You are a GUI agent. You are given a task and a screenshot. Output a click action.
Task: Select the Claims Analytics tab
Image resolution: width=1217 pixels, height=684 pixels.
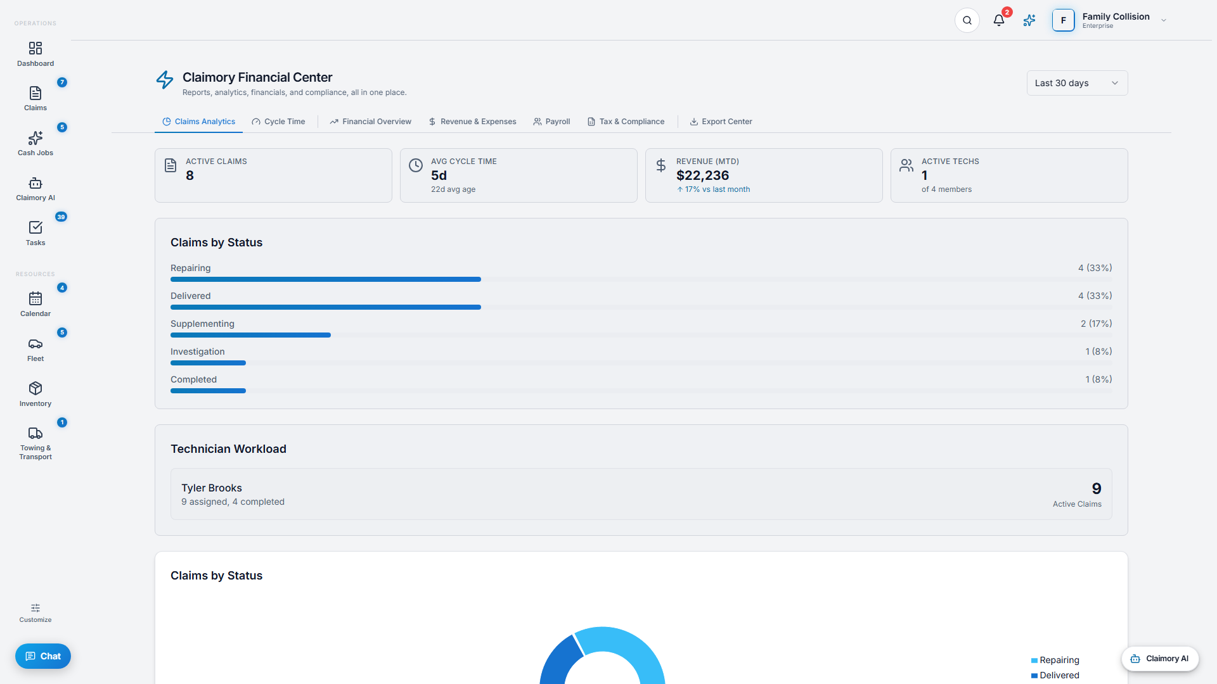point(198,122)
